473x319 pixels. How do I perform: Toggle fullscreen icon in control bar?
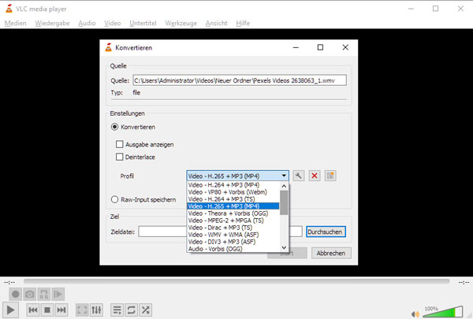[82, 310]
